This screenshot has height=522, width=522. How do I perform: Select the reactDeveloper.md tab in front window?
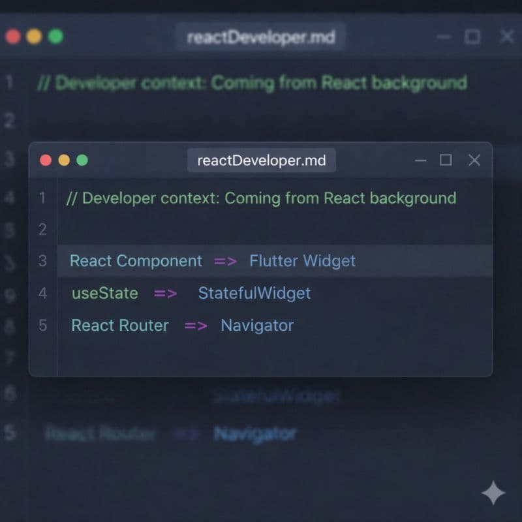pyautogui.click(x=262, y=161)
